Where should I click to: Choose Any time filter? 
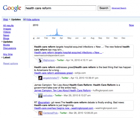tap(8, 54)
